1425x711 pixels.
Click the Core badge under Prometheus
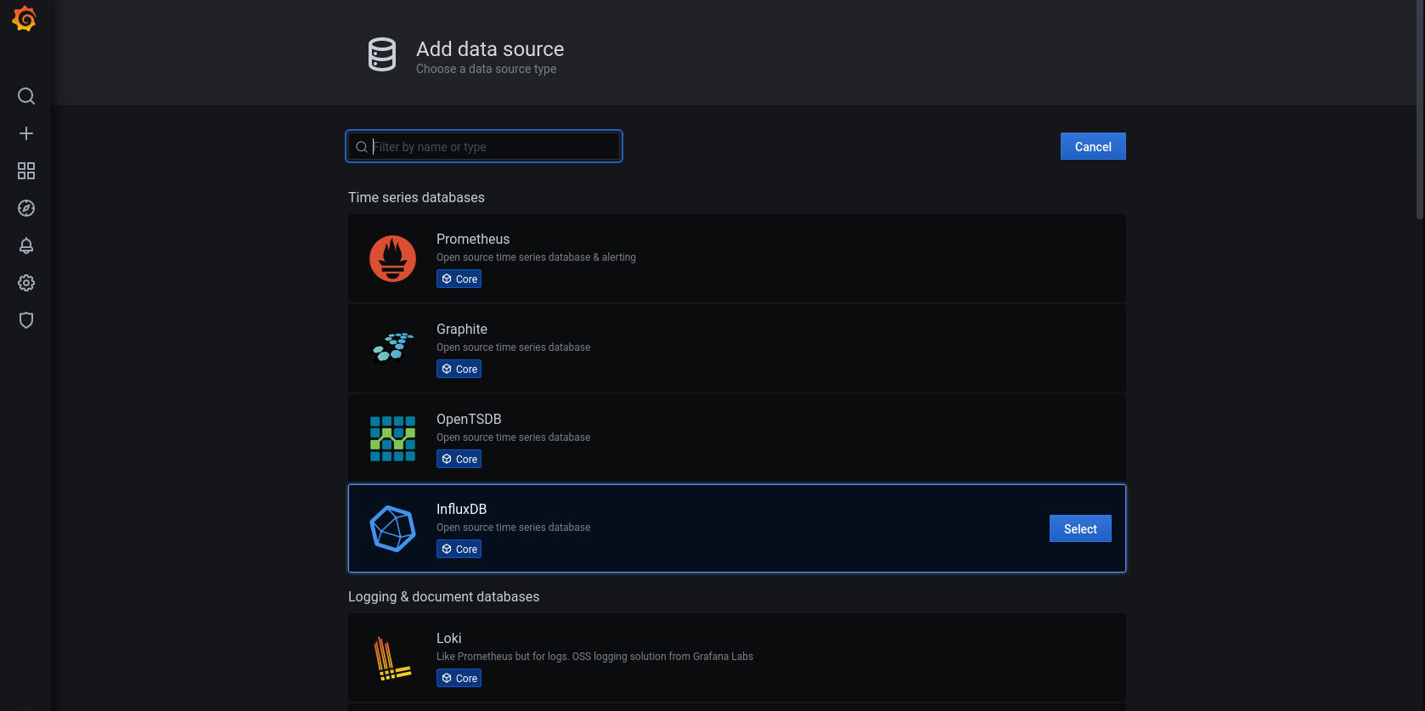459,279
